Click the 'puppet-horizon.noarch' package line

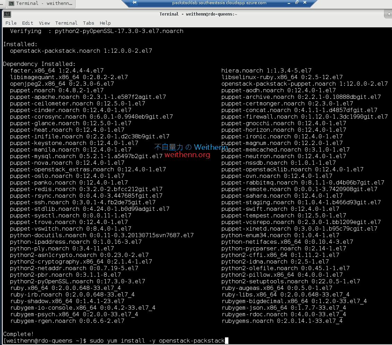(284, 130)
